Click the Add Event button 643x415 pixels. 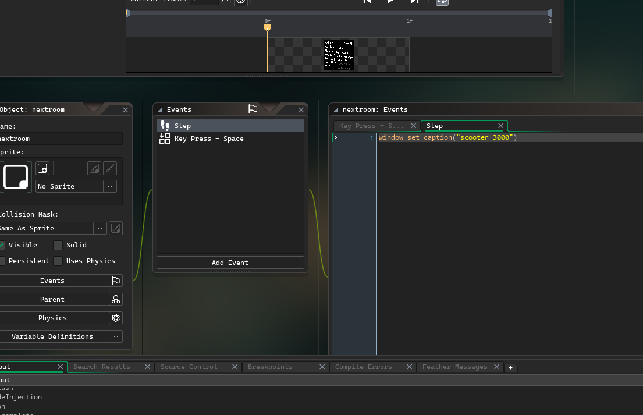230,263
